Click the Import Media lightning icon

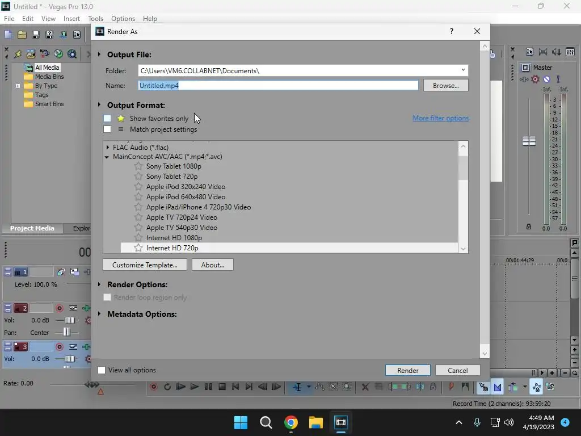pyautogui.click(x=18, y=54)
